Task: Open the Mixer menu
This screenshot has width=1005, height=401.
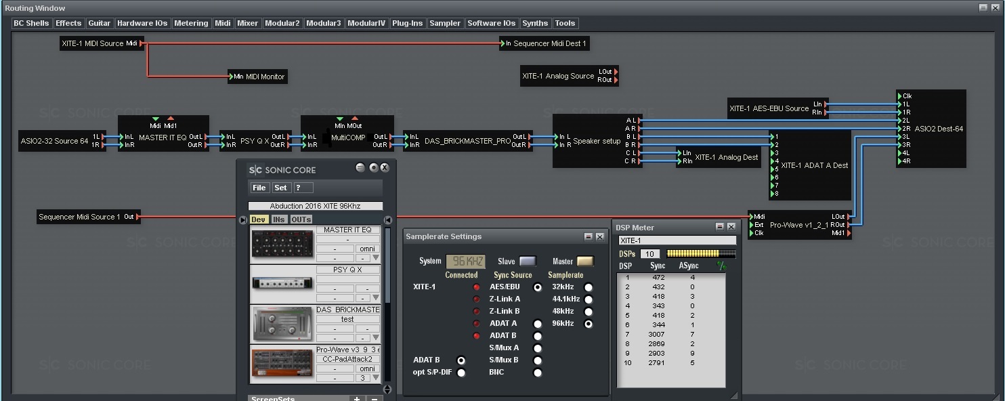Action: pos(247,23)
